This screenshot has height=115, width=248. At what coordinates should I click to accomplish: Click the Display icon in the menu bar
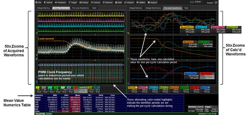84,2
